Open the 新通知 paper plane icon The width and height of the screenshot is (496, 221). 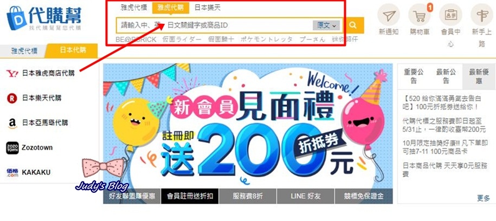[x=389, y=15]
